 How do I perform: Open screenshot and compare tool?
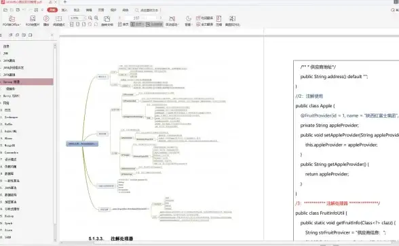click(x=232, y=21)
